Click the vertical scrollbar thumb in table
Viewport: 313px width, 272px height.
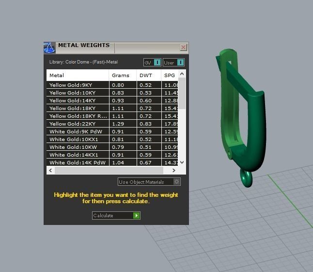pos(182,93)
